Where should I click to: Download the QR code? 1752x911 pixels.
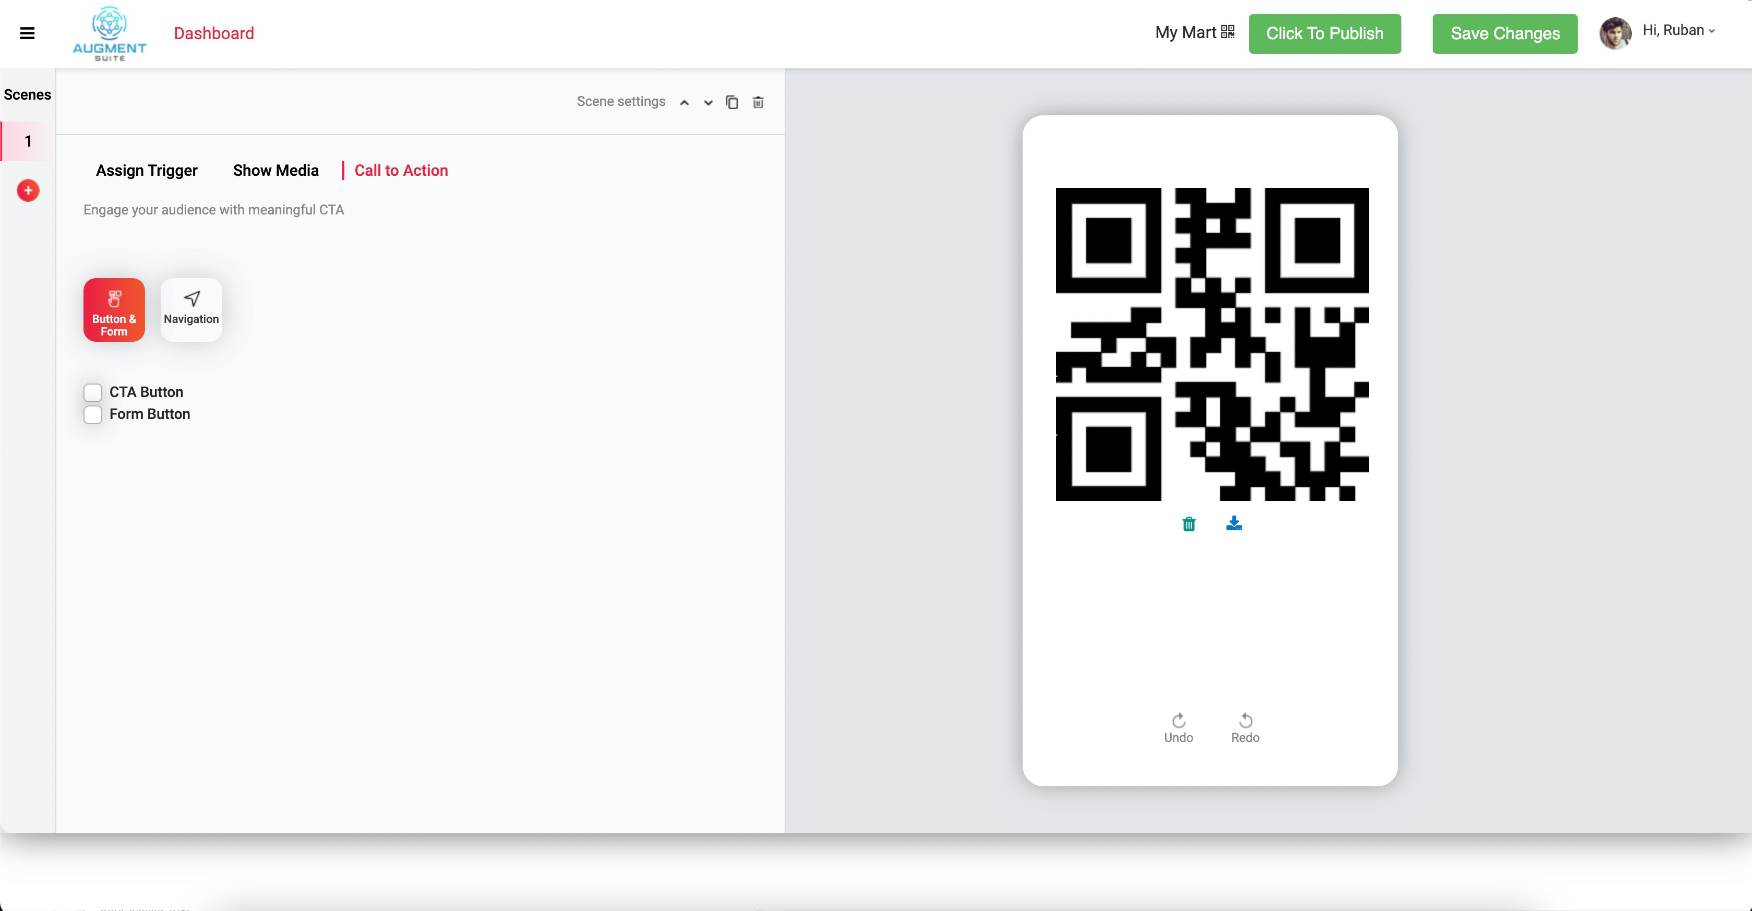click(x=1234, y=522)
